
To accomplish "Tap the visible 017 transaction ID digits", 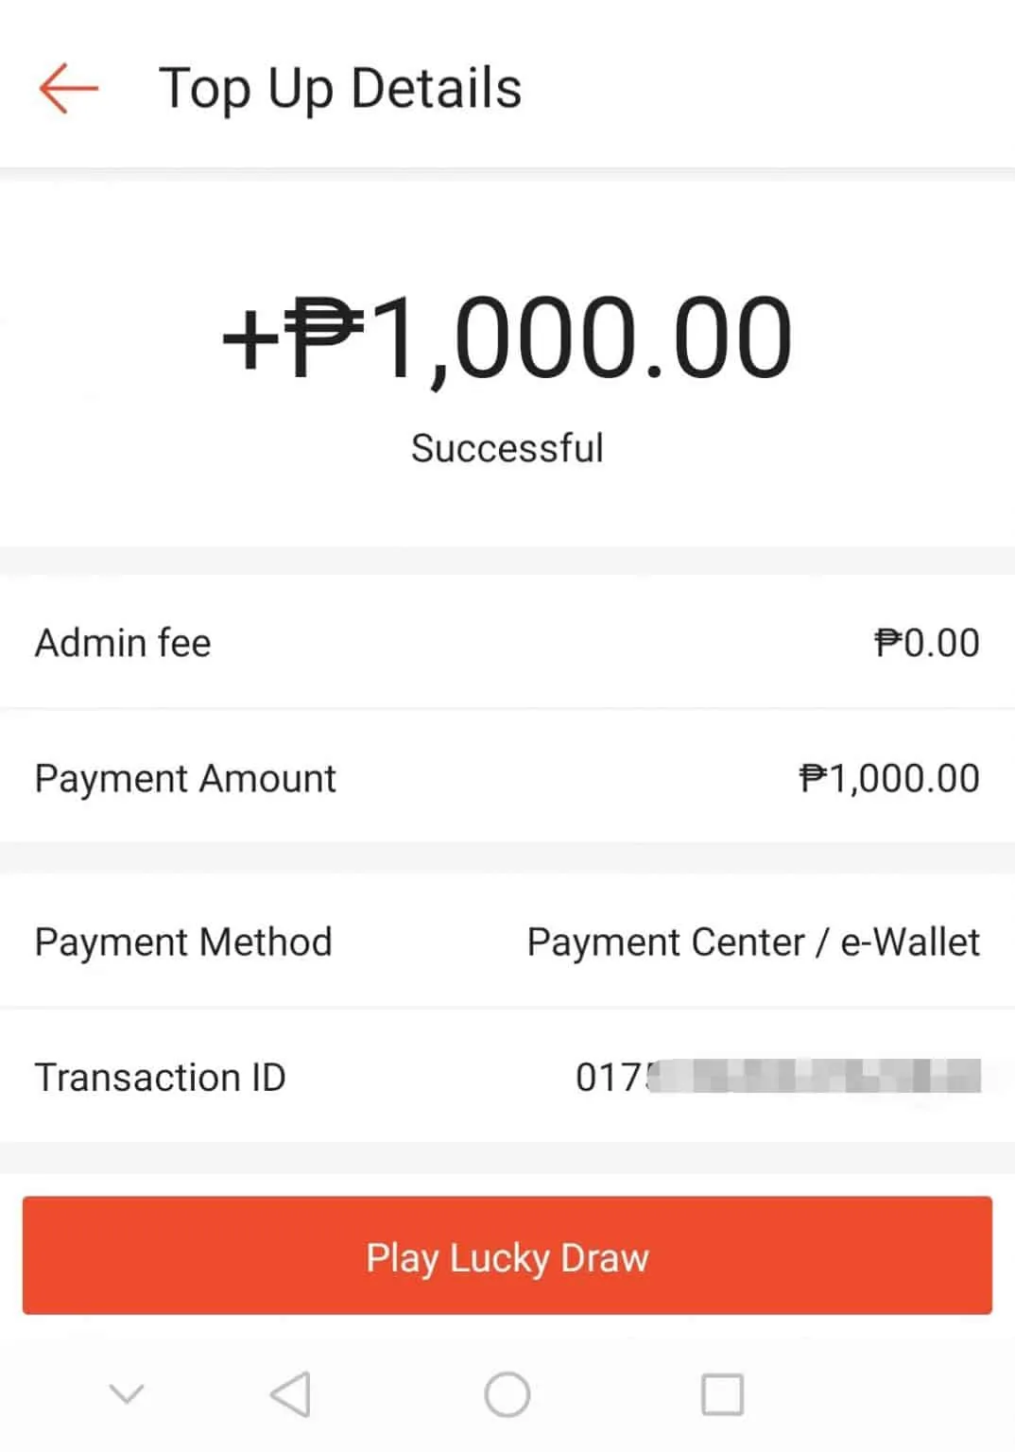I will coord(607,1078).
